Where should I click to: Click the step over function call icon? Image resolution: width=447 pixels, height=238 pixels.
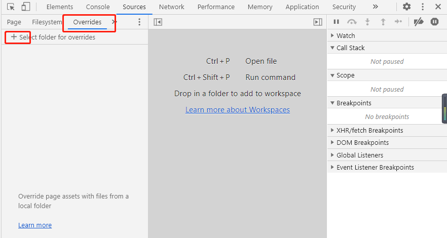(x=352, y=22)
